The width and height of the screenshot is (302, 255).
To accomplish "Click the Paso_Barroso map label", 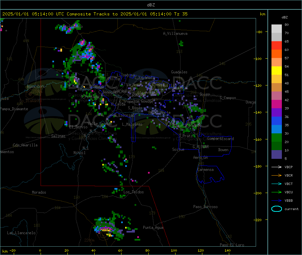I will click(205, 207).
